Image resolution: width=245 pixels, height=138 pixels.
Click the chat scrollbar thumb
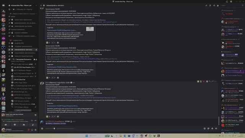[219, 121]
